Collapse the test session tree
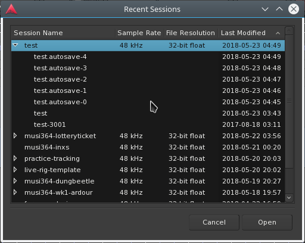 [15, 45]
